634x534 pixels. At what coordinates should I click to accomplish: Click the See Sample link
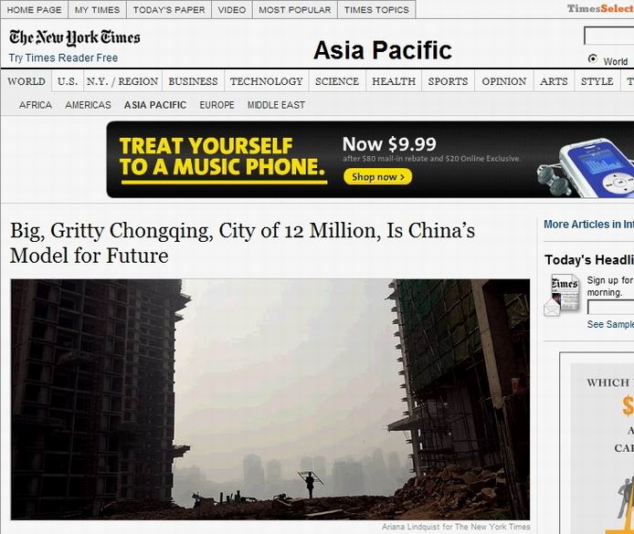[610, 324]
